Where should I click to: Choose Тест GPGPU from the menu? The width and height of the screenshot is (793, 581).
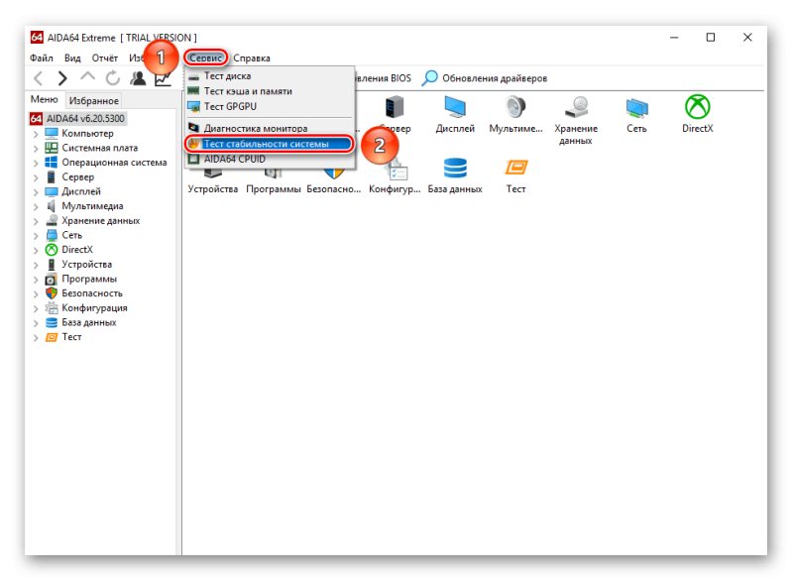(x=270, y=106)
